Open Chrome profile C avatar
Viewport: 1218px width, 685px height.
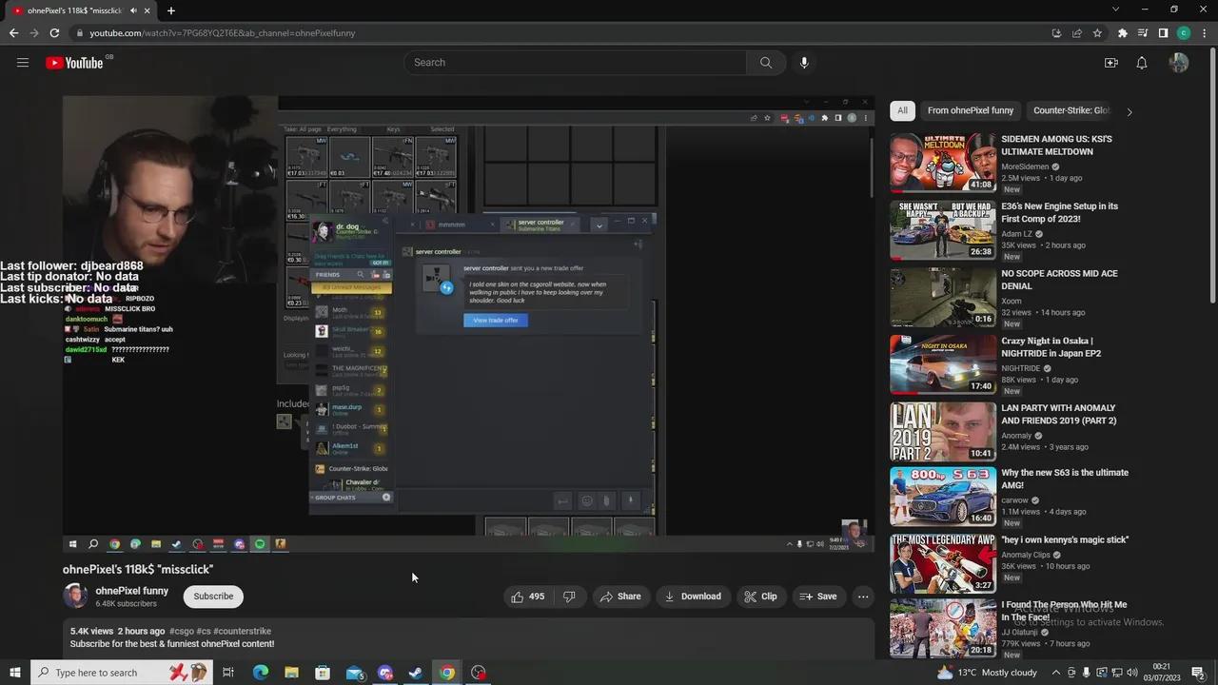(1184, 32)
